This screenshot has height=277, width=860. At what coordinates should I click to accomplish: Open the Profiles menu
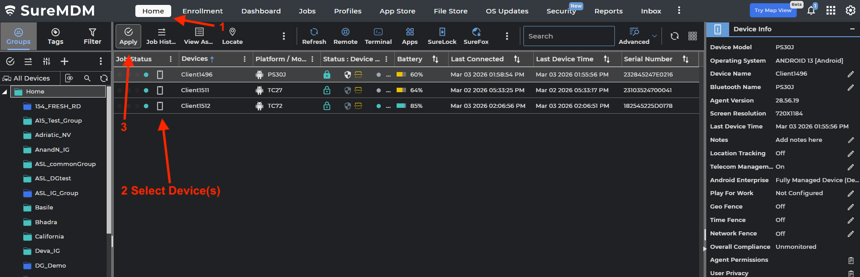point(347,11)
